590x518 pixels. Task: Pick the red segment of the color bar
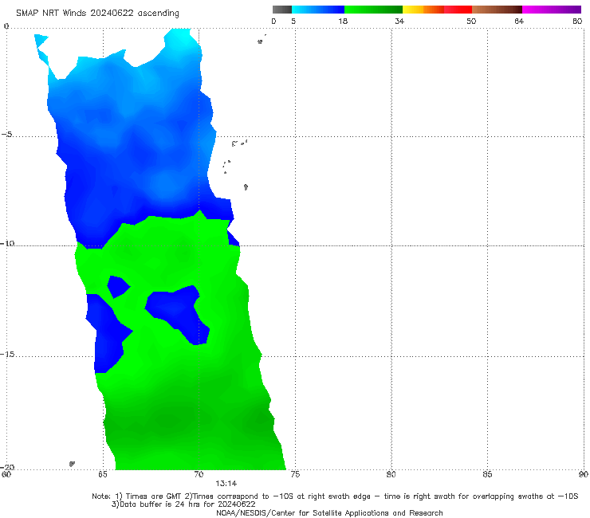(458, 10)
